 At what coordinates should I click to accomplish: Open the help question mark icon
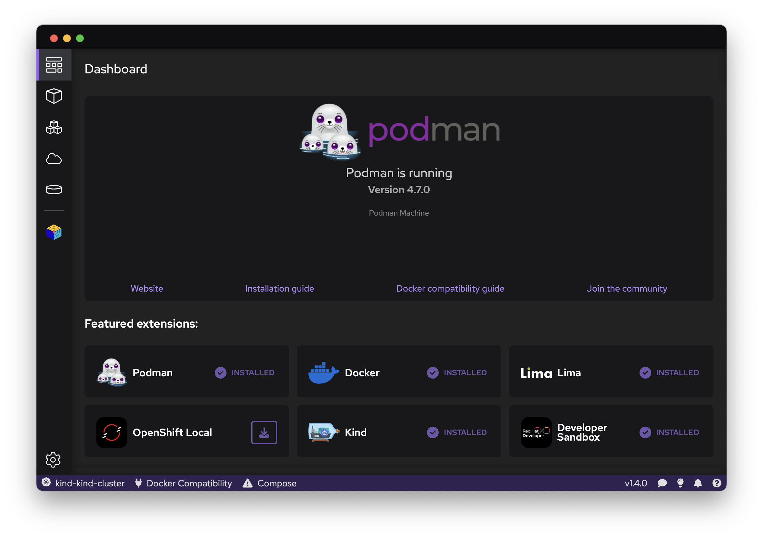pos(717,483)
